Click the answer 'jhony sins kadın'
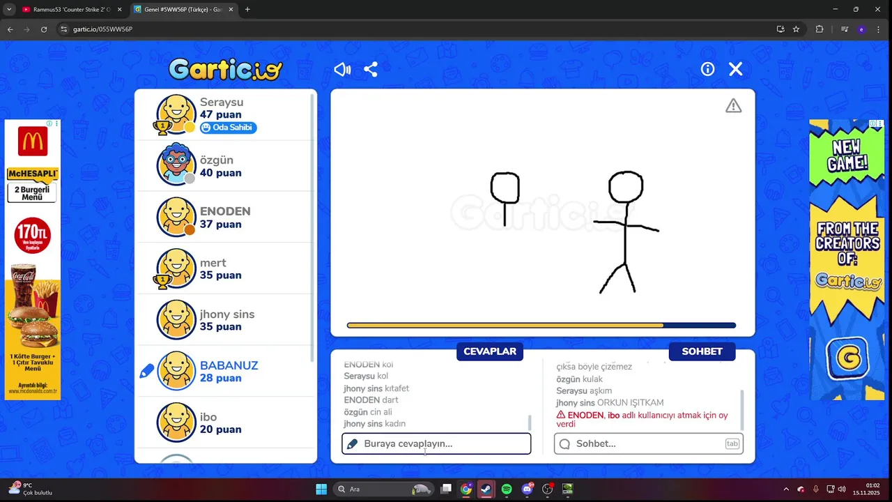The width and height of the screenshot is (892, 502). [374, 424]
